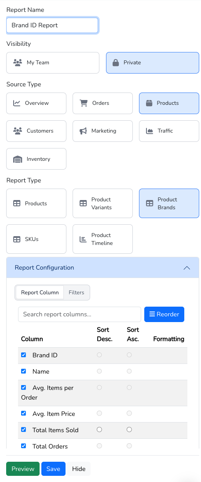Uncheck the Total Items Sold checkbox
Viewport: 201px width, 482px height.
pyautogui.click(x=23, y=430)
